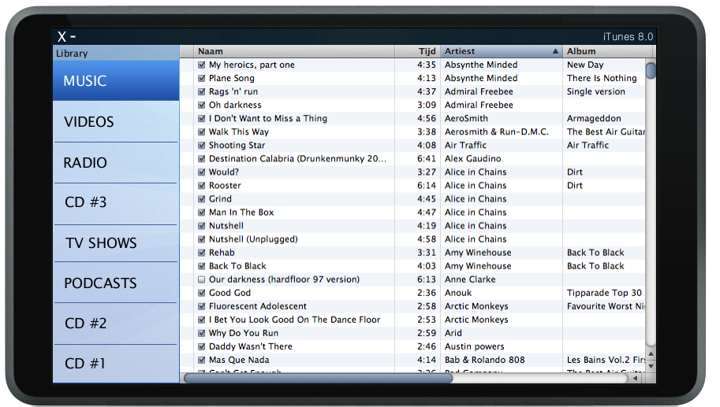The width and height of the screenshot is (720, 407).
Task: Click artist 'Arid'
Action: click(x=453, y=333)
